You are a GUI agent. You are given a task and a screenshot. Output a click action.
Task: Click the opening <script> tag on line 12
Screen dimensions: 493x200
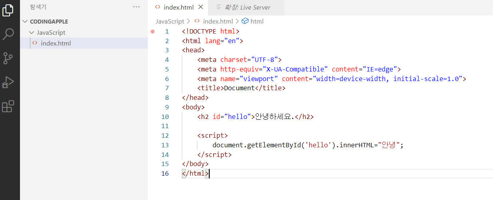tap(213, 136)
